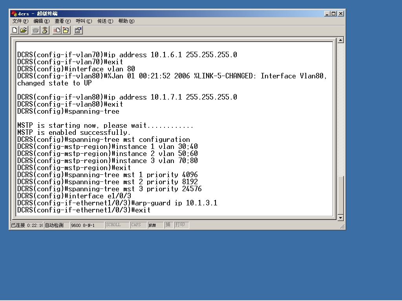
Task: Open the 文件(F) menu
Action: [x=20, y=21]
